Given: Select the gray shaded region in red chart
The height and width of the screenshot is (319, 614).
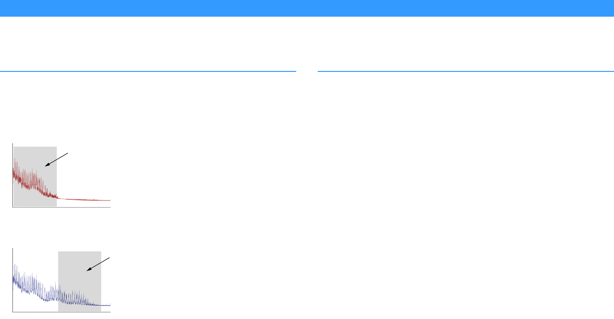Looking at the screenshot, I should [35, 177].
